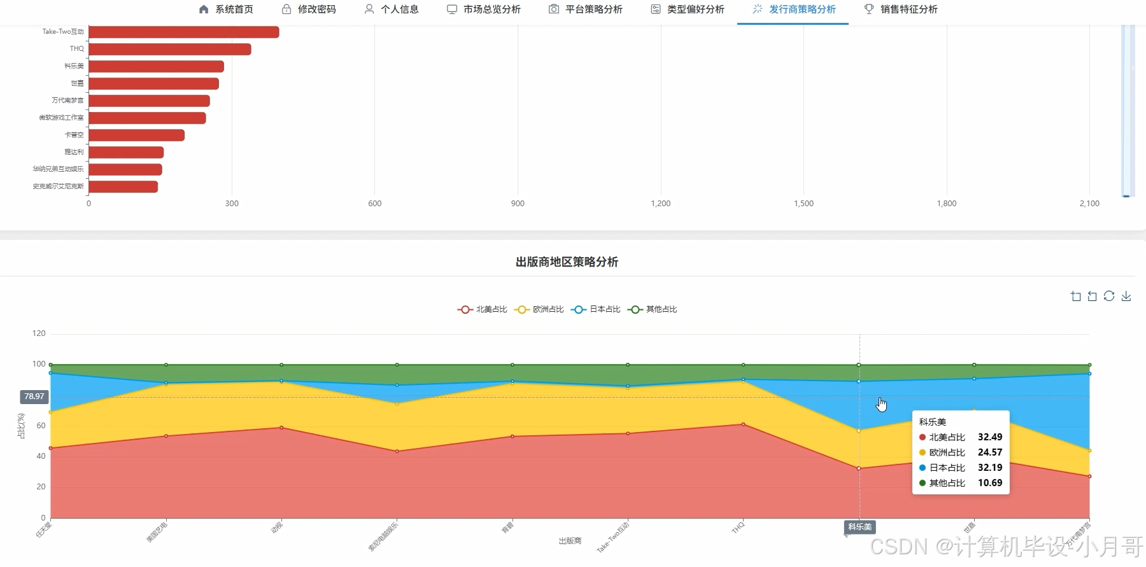The width and height of the screenshot is (1146, 567).
Task: Click the THQ red bar
Action: (170, 49)
